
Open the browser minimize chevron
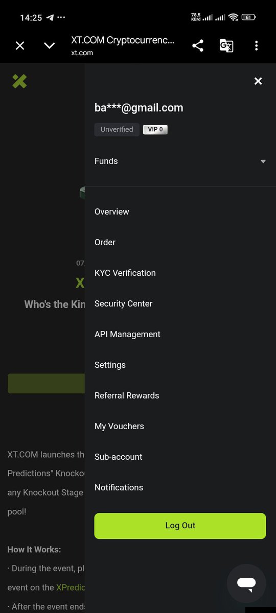50,46
